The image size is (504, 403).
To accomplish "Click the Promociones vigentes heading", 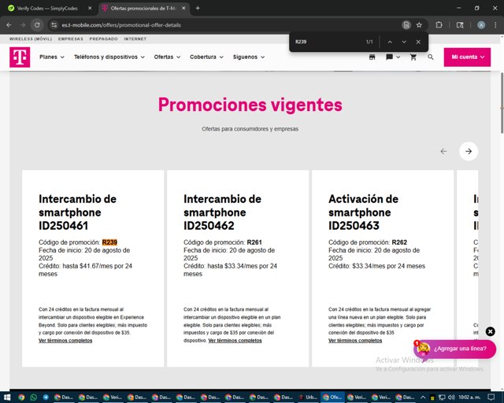I will coord(250,105).
